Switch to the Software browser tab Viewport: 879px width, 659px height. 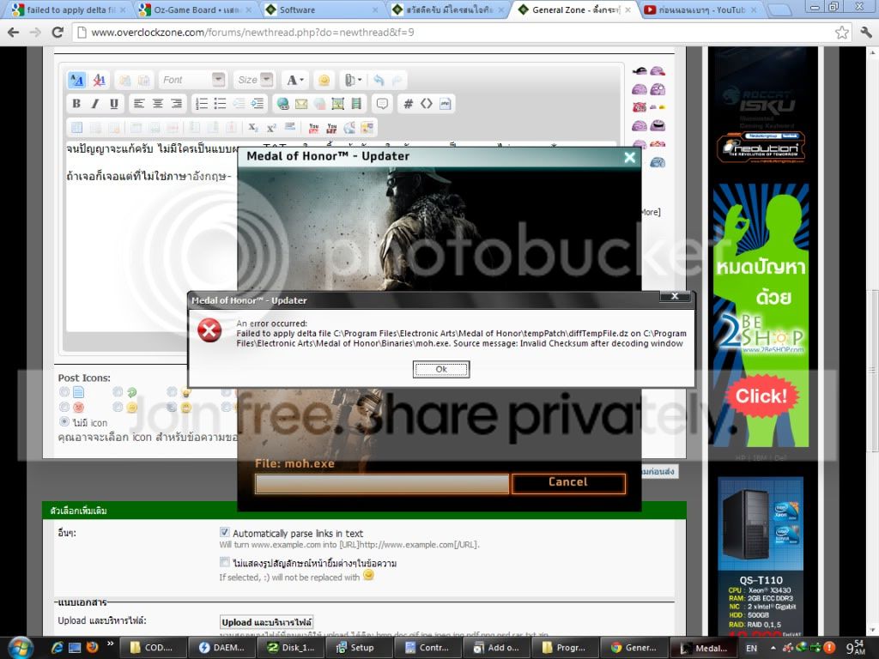(318, 10)
